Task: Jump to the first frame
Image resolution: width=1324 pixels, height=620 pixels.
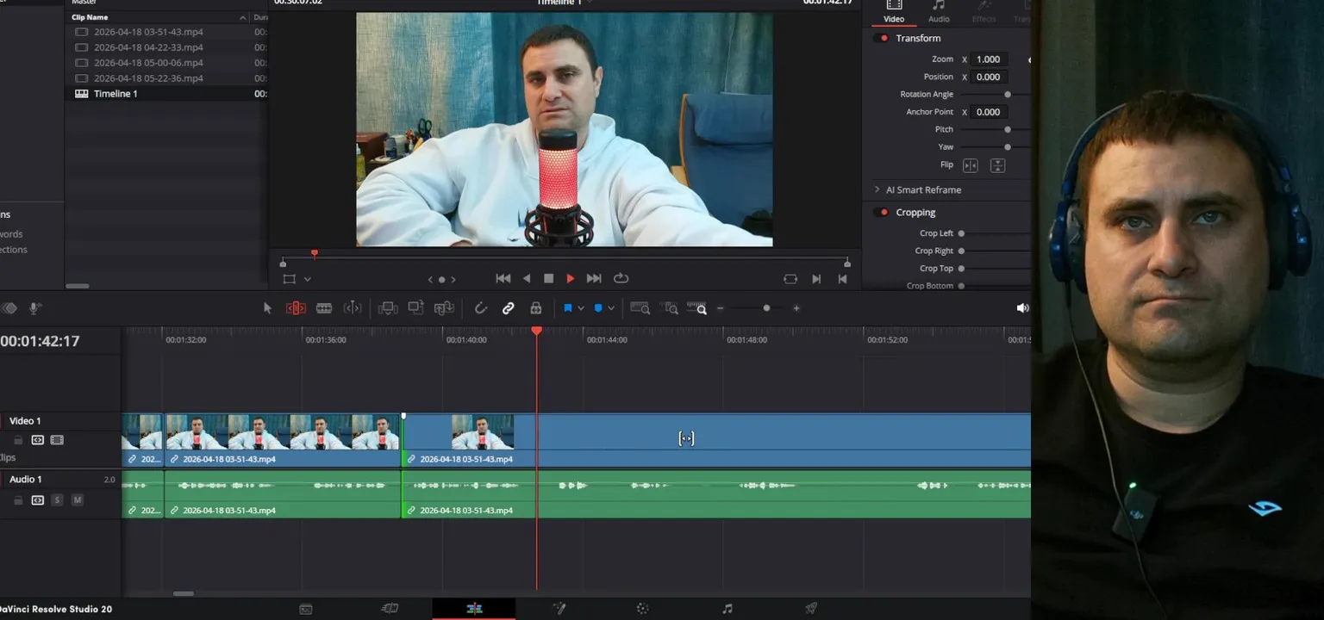Action: 503,279
